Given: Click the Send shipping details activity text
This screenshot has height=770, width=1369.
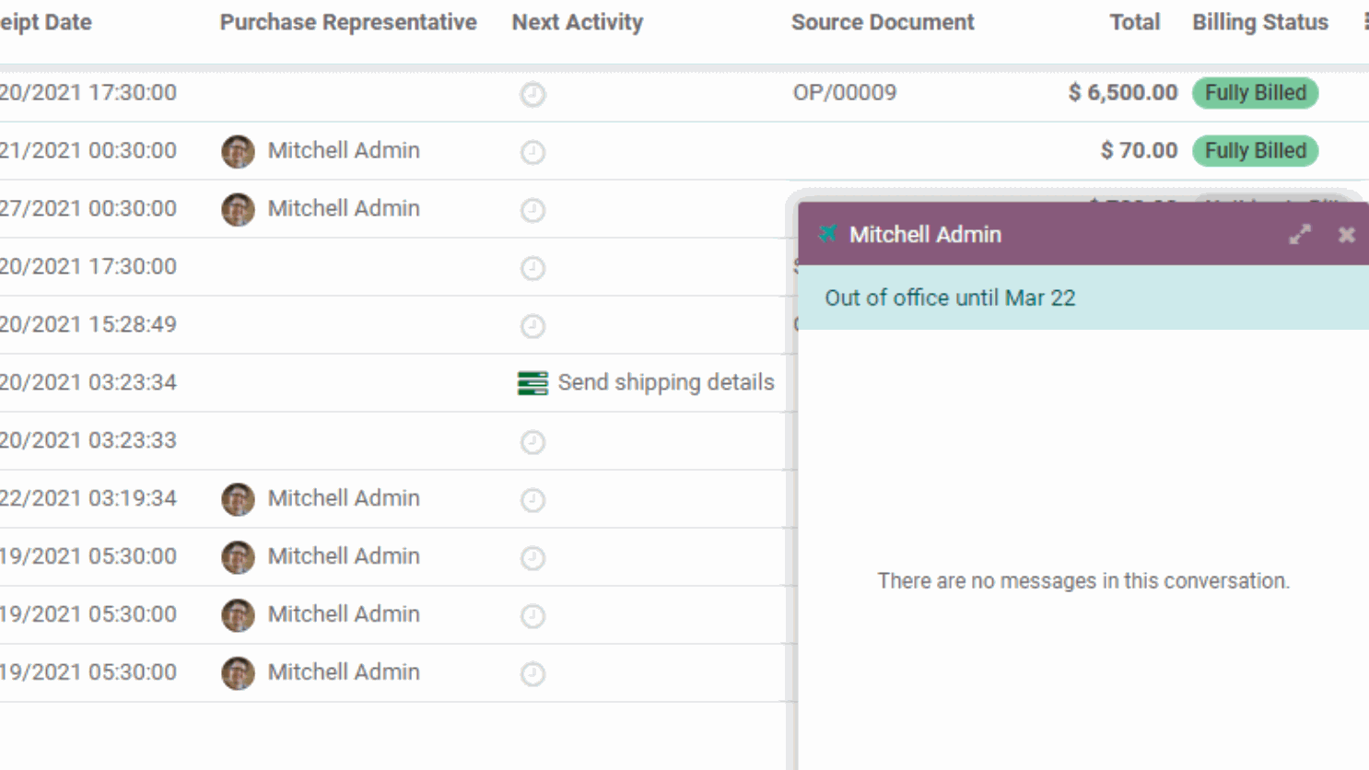Looking at the screenshot, I should (x=666, y=382).
